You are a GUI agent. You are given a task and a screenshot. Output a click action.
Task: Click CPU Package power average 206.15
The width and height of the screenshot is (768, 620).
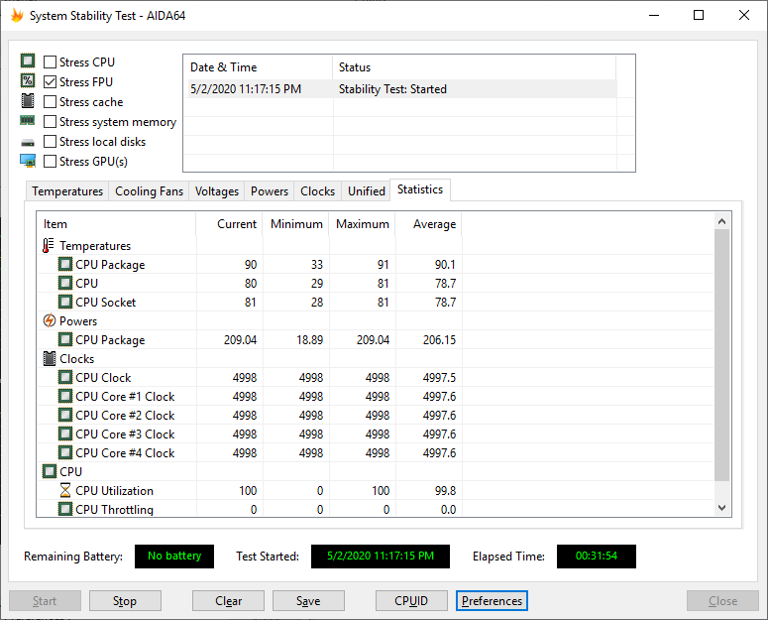(x=439, y=339)
